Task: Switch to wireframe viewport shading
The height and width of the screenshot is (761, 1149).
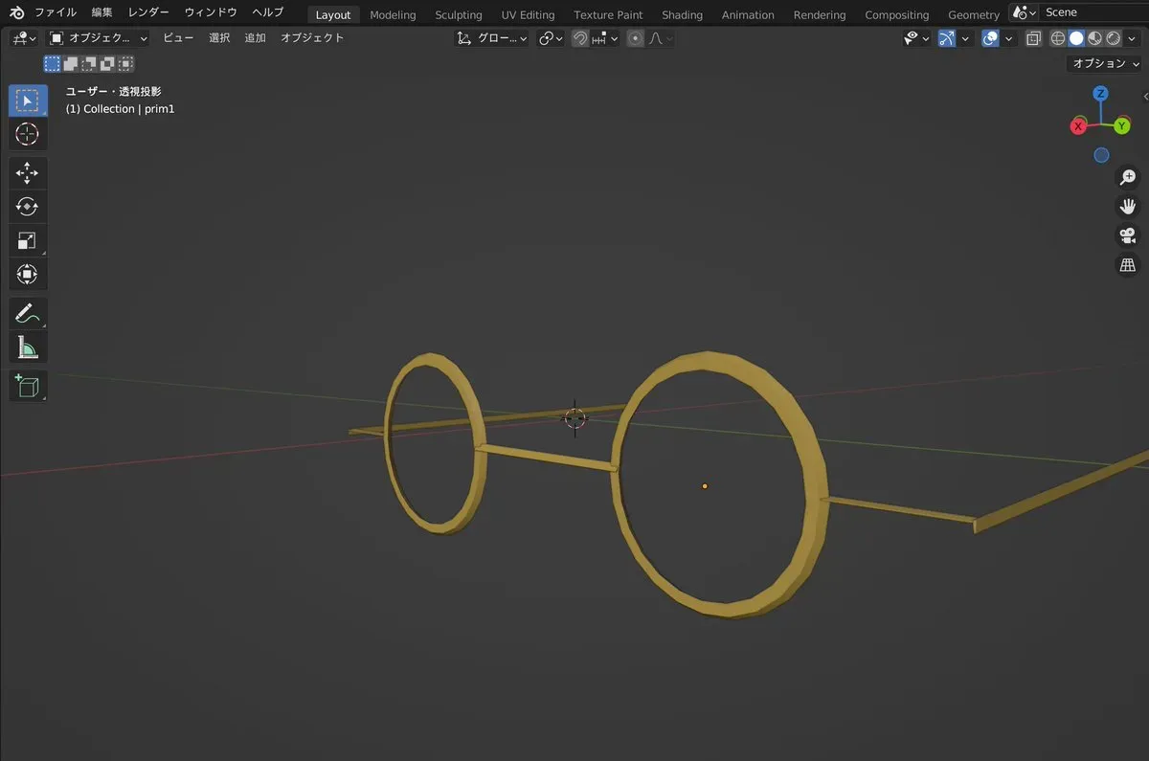Action: [1058, 38]
